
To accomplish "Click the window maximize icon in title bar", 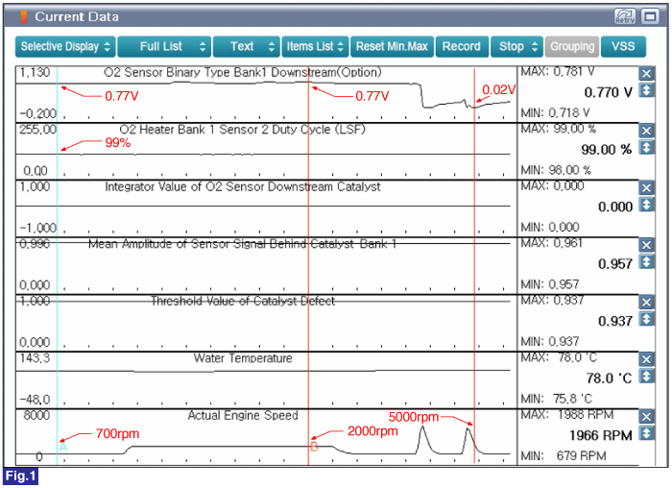I will pyautogui.click(x=650, y=16).
